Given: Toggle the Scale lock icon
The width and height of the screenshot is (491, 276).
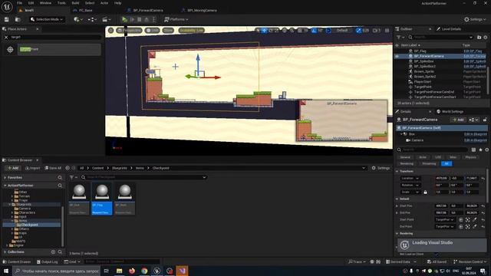Looking at the screenshot, I should coord(425,192).
